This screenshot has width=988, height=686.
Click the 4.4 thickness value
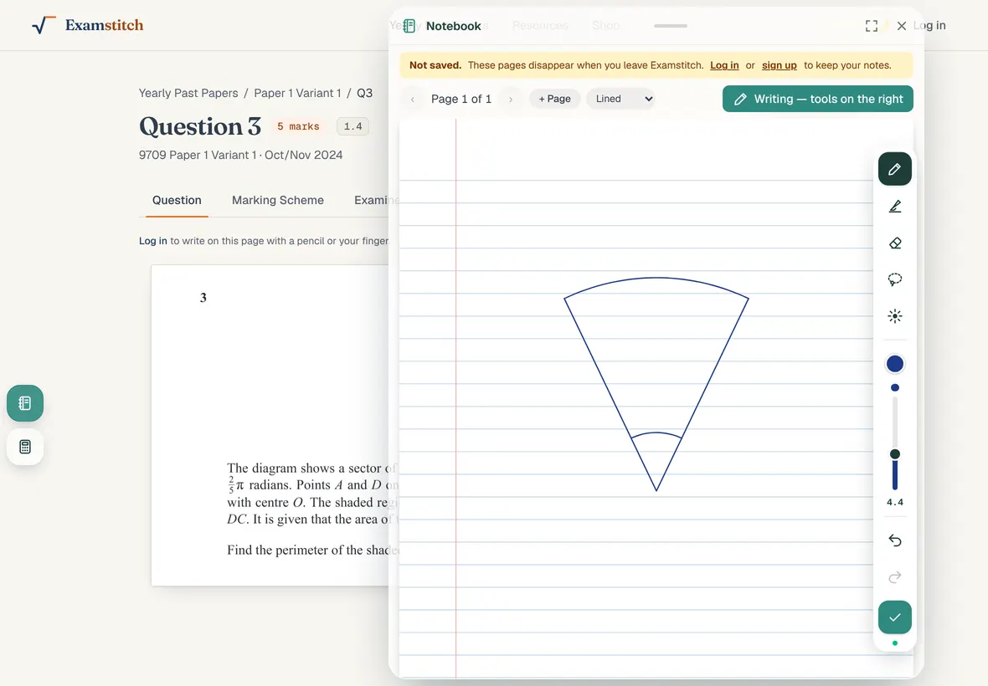895,502
